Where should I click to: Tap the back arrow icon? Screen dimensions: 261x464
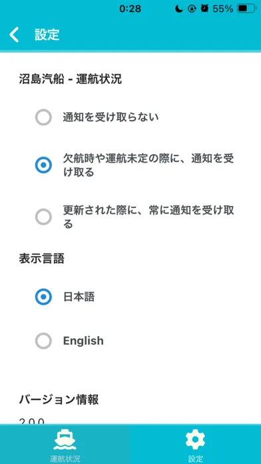(x=14, y=35)
